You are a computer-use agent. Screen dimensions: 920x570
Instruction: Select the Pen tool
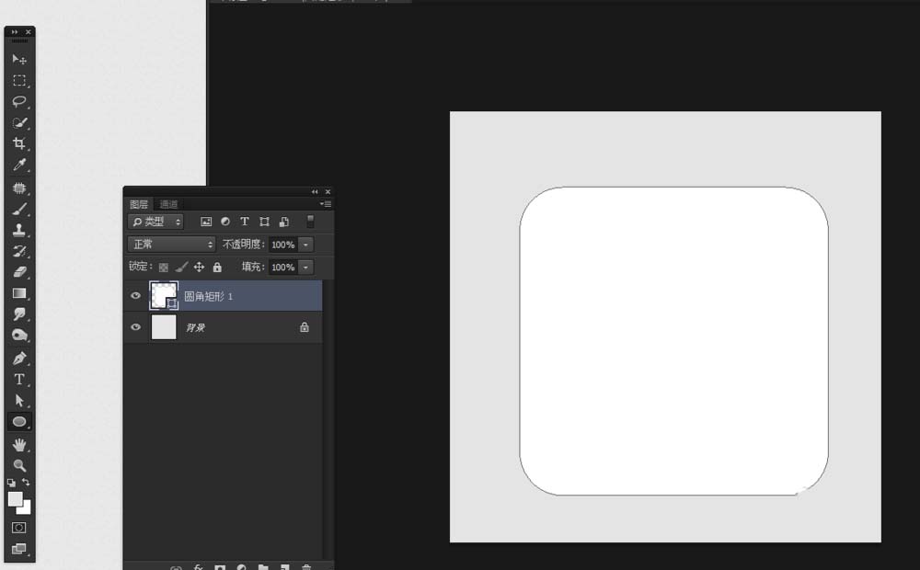(x=18, y=358)
